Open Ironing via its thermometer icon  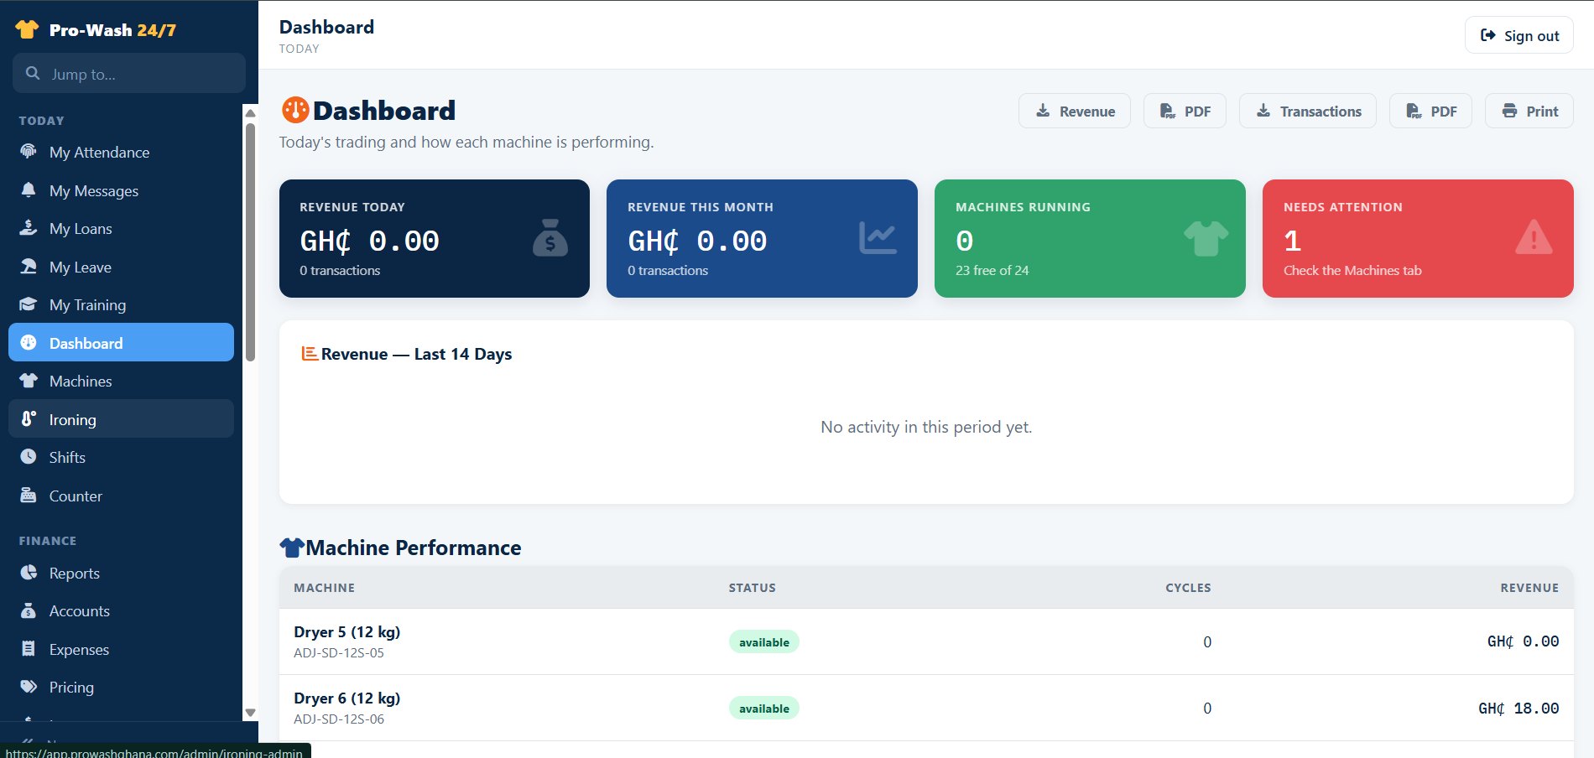tap(29, 419)
